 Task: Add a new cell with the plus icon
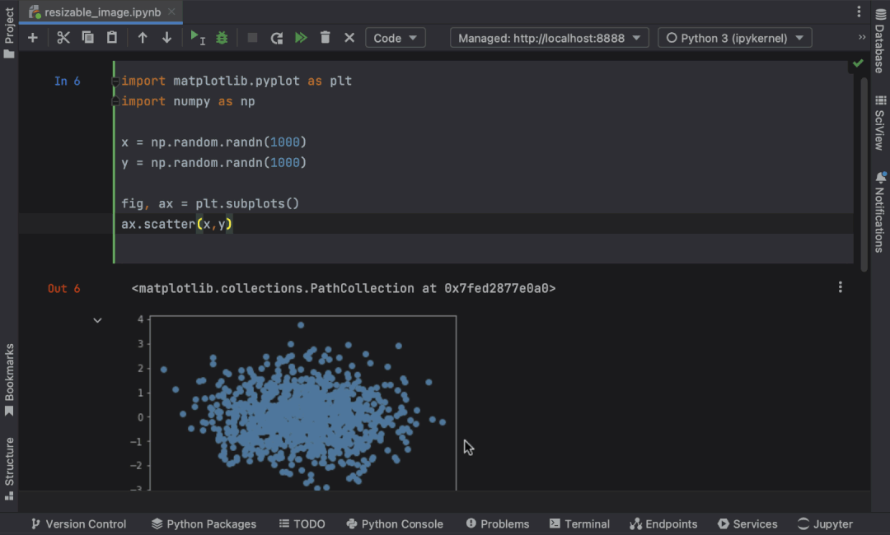tap(32, 37)
